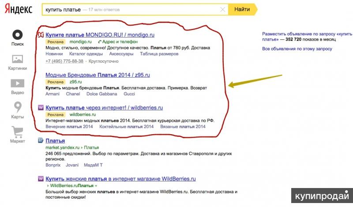This screenshot has height=207, width=353.
Task: Open the Карты map pin icon
Action: (18, 107)
